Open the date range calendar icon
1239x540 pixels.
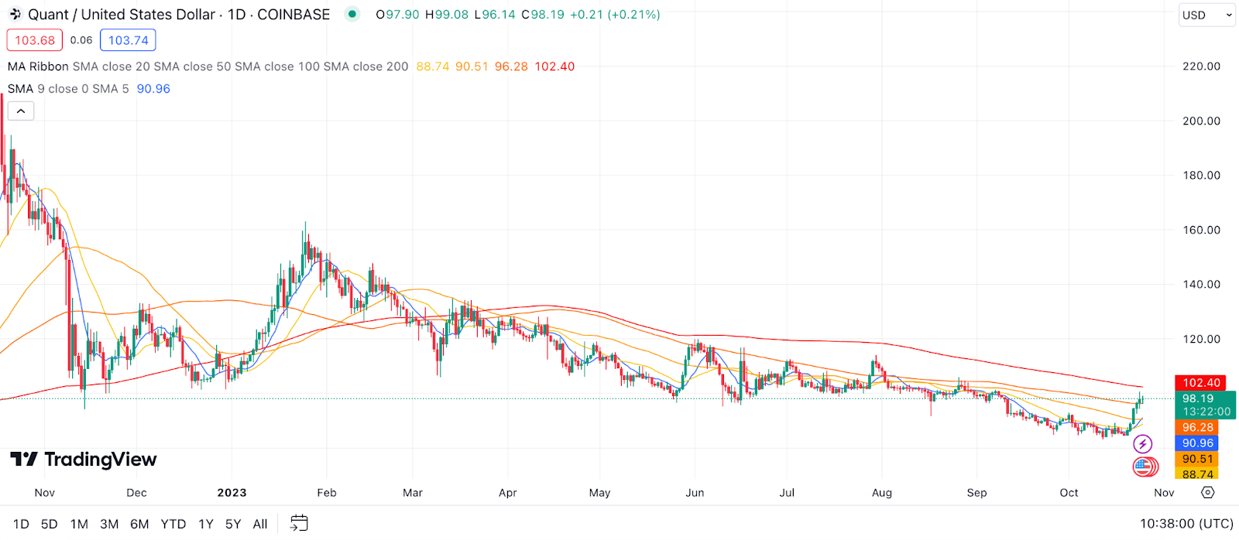click(299, 524)
